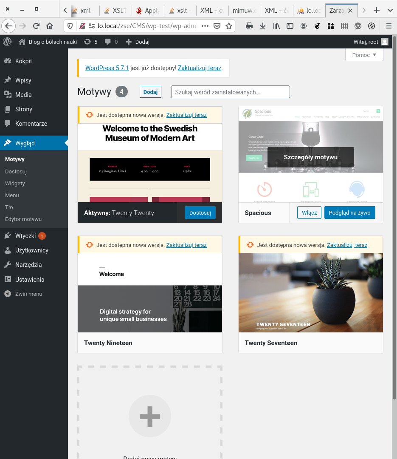Image resolution: width=397 pixels, height=459 pixels.
Task: Visit site Blog o bólach nauki
Action: 48,42
